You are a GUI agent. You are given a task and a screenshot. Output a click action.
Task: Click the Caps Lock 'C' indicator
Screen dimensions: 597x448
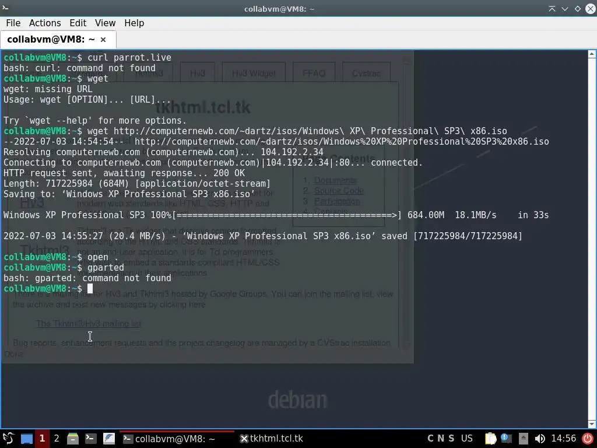click(x=431, y=439)
